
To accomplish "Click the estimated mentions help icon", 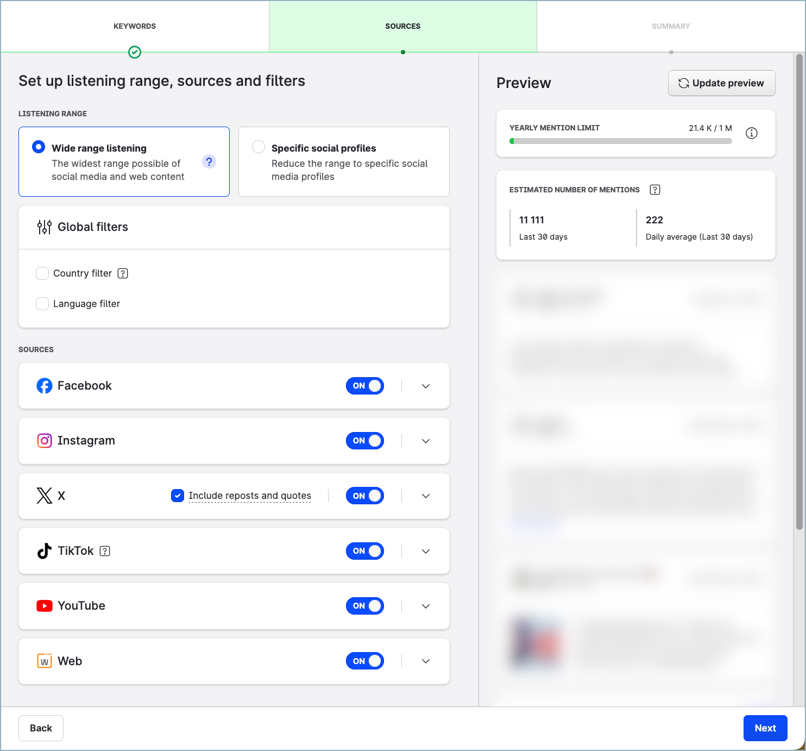I will coord(655,190).
